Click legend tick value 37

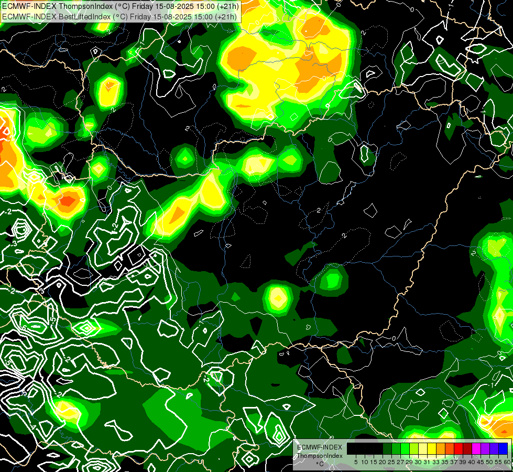454,462
